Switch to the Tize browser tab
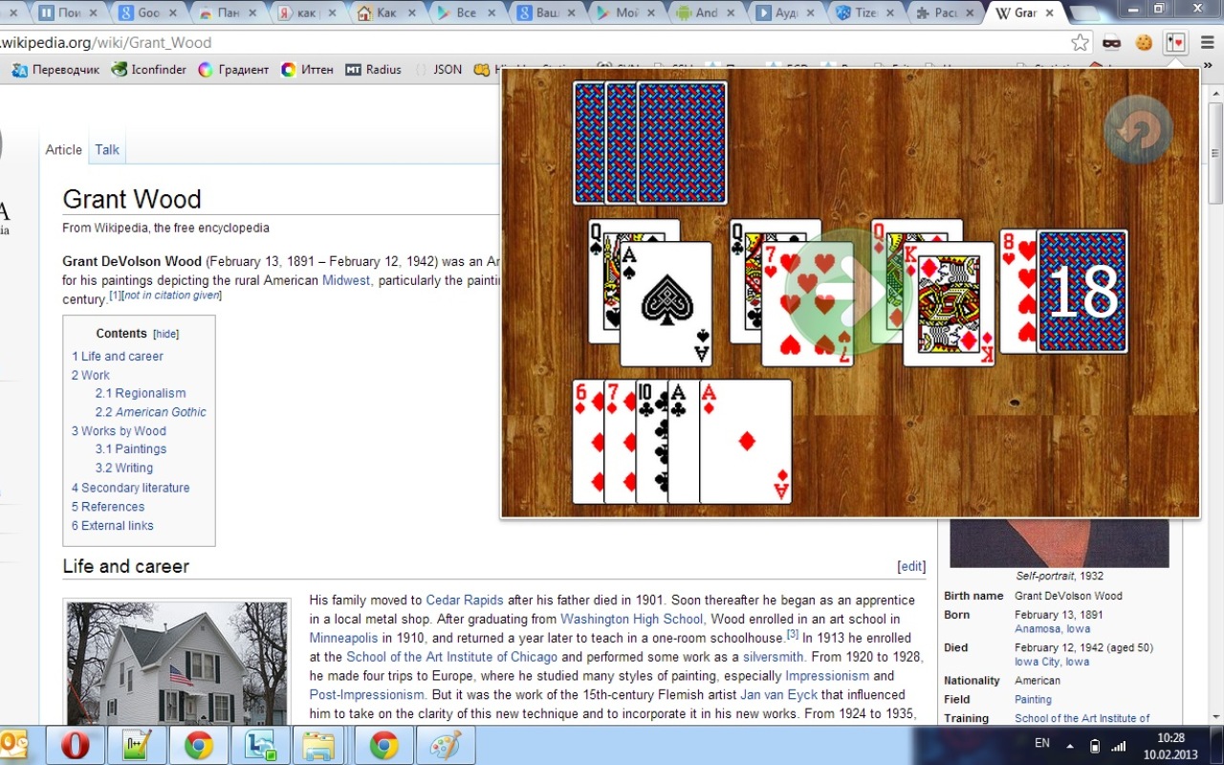Image resolution: width=1224 pixels, height=765 pixels. [864, 12]
